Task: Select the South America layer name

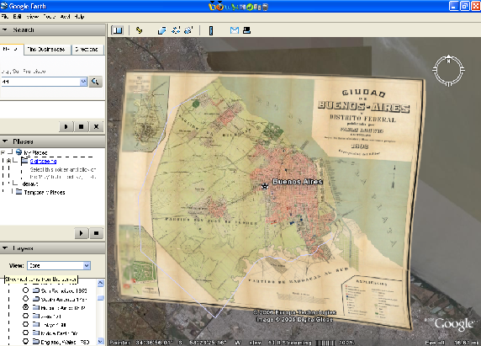Action: pos(64,299)
